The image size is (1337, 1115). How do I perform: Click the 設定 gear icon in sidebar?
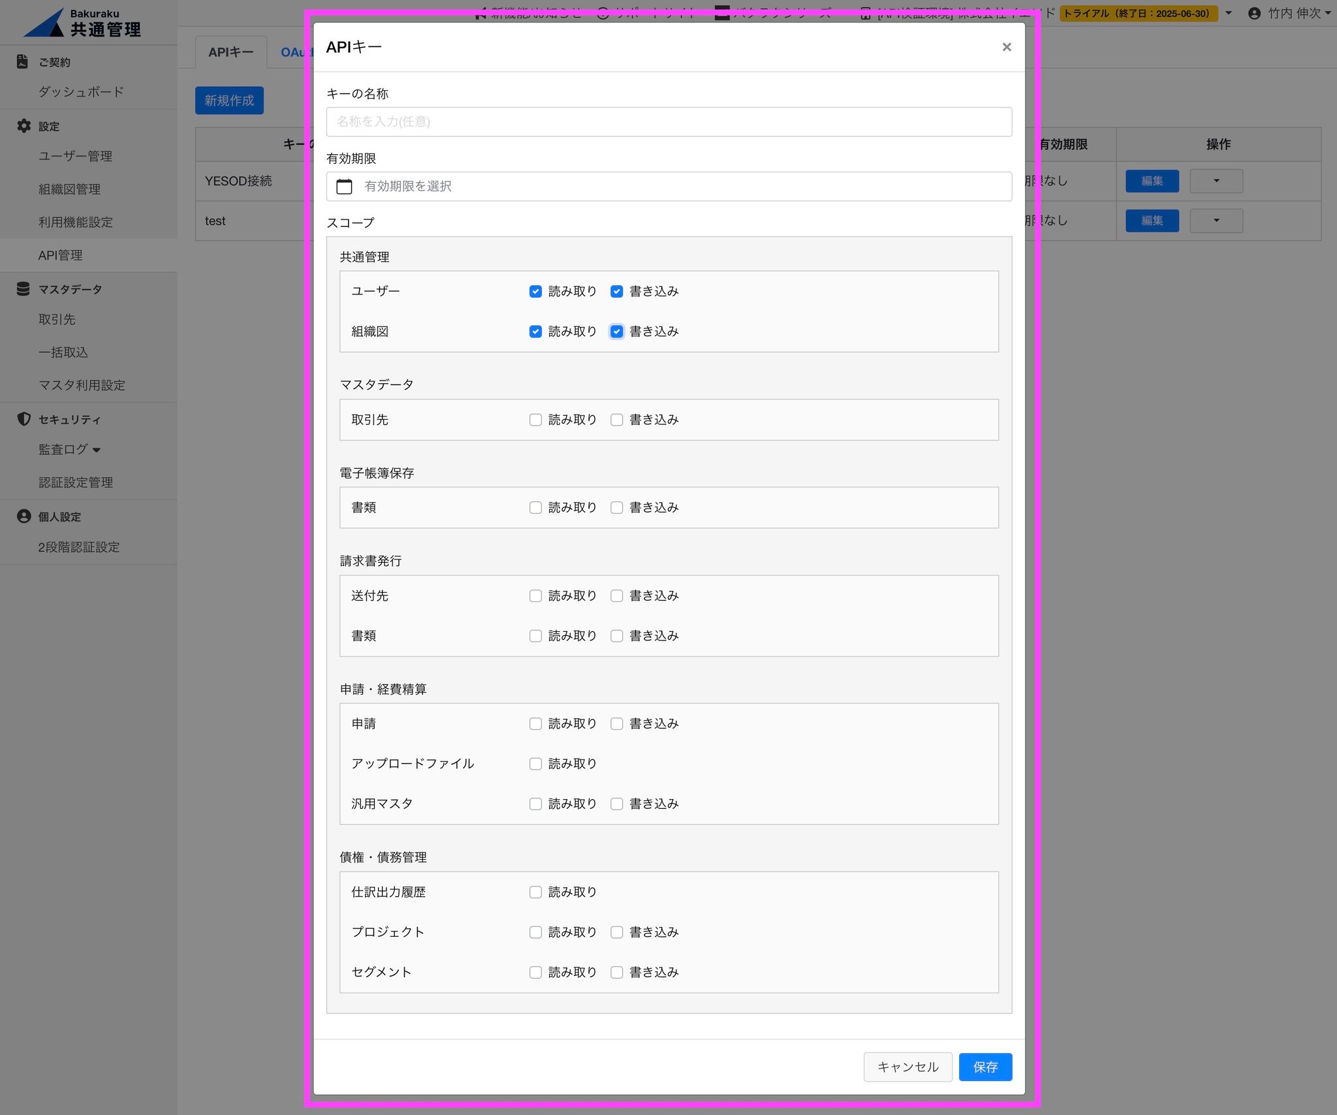click(x=24, y=126)
